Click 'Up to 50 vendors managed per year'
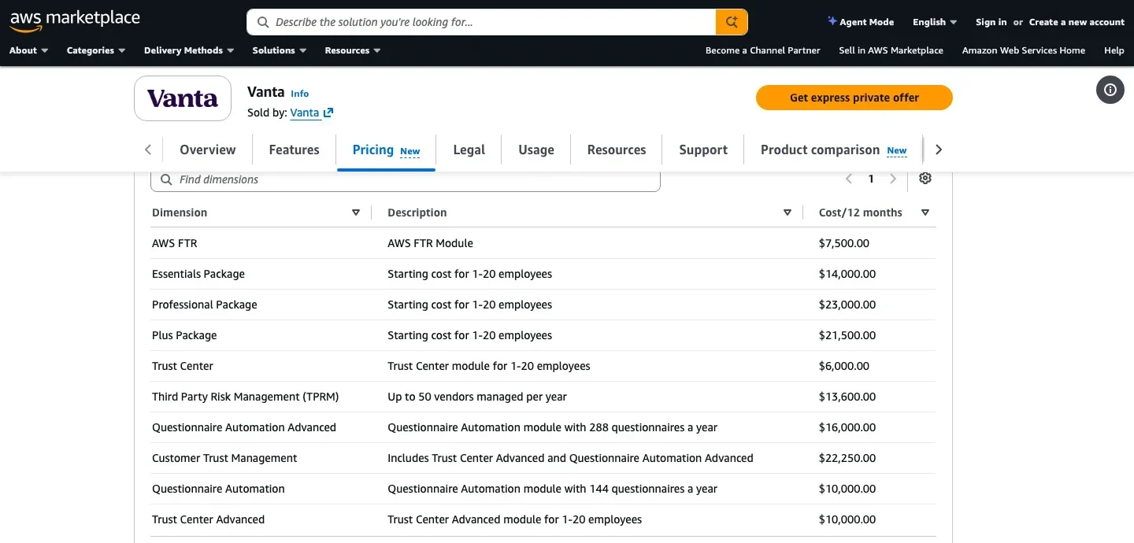Viewport: 1134px width, 543px height. pos(477,397)
